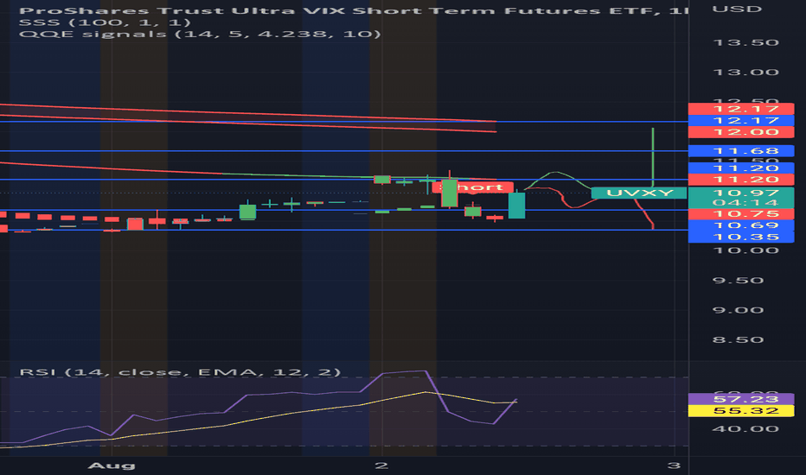The image size is (806, 475).
Task: Select the red 10.75 price label
Action: 741,213
